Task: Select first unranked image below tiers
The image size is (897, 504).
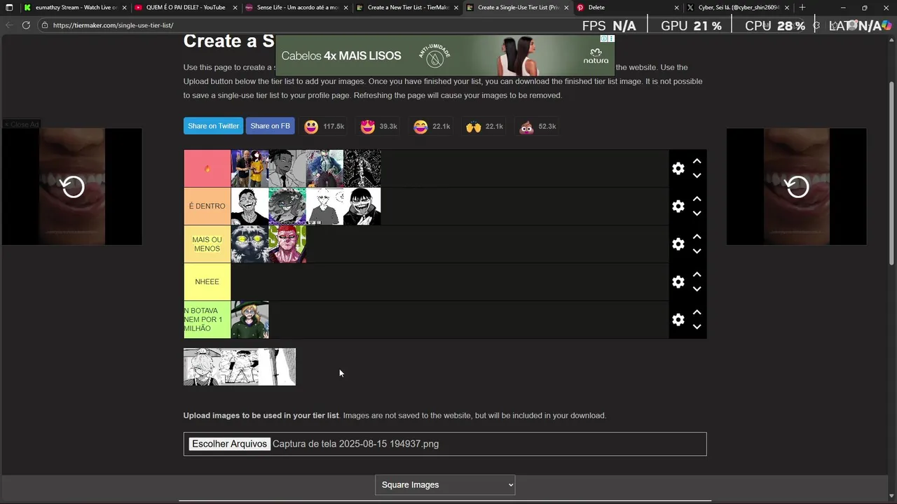Action: (x=202, y=367)
